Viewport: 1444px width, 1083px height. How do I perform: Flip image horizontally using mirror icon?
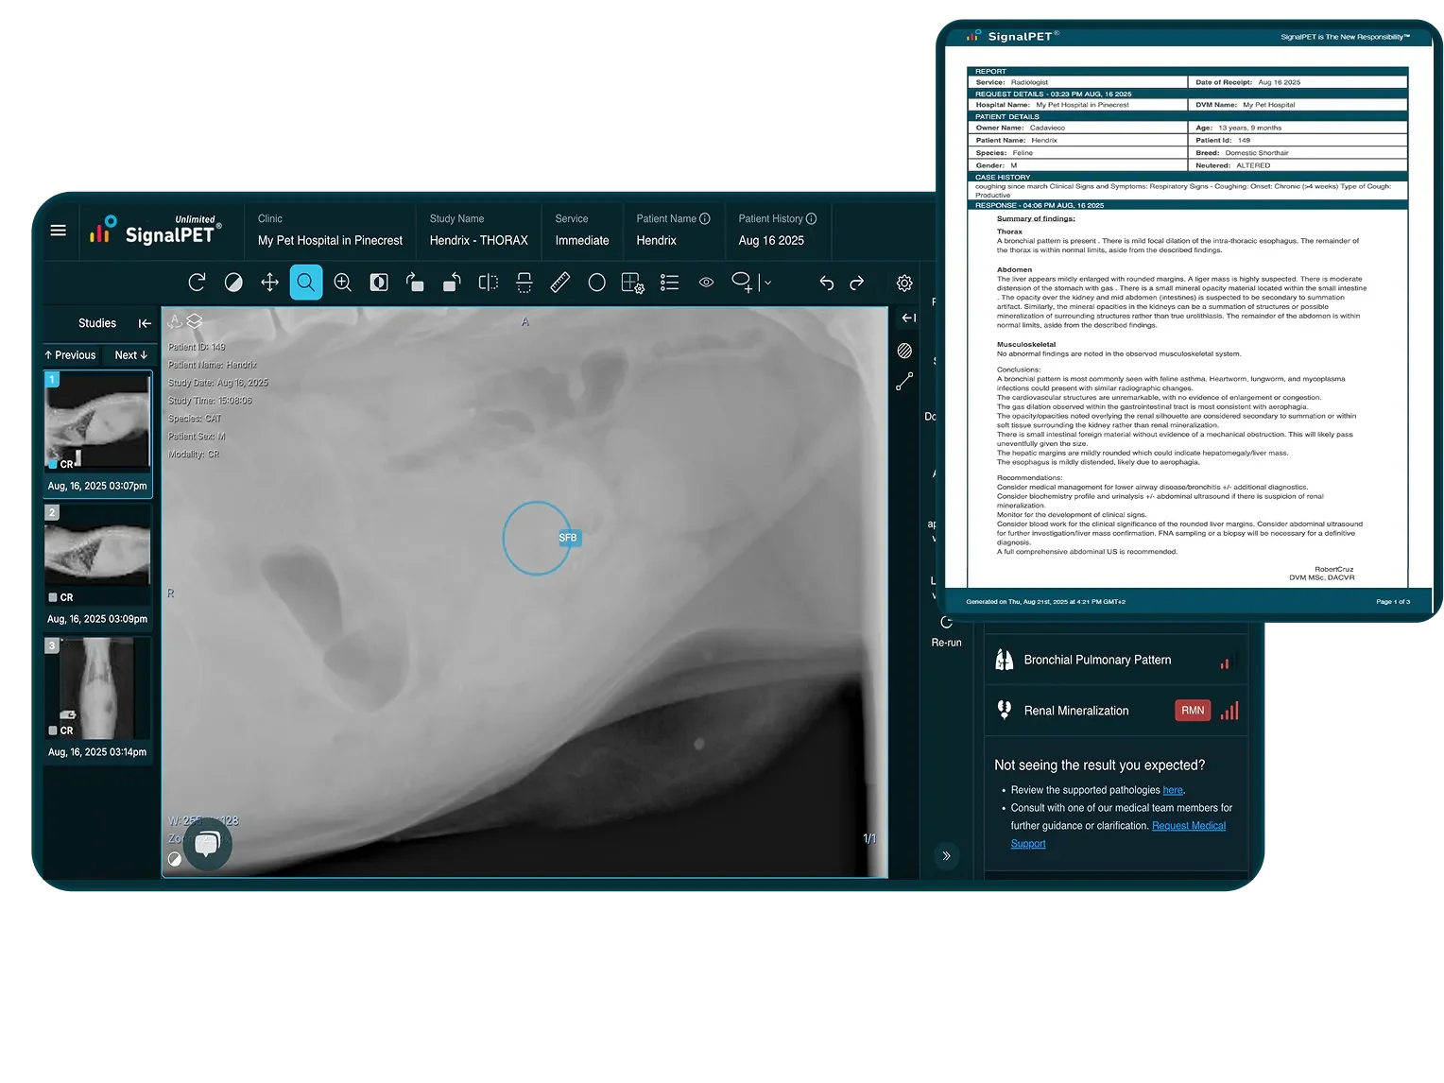pyautogui.click(x=488, y=283)
